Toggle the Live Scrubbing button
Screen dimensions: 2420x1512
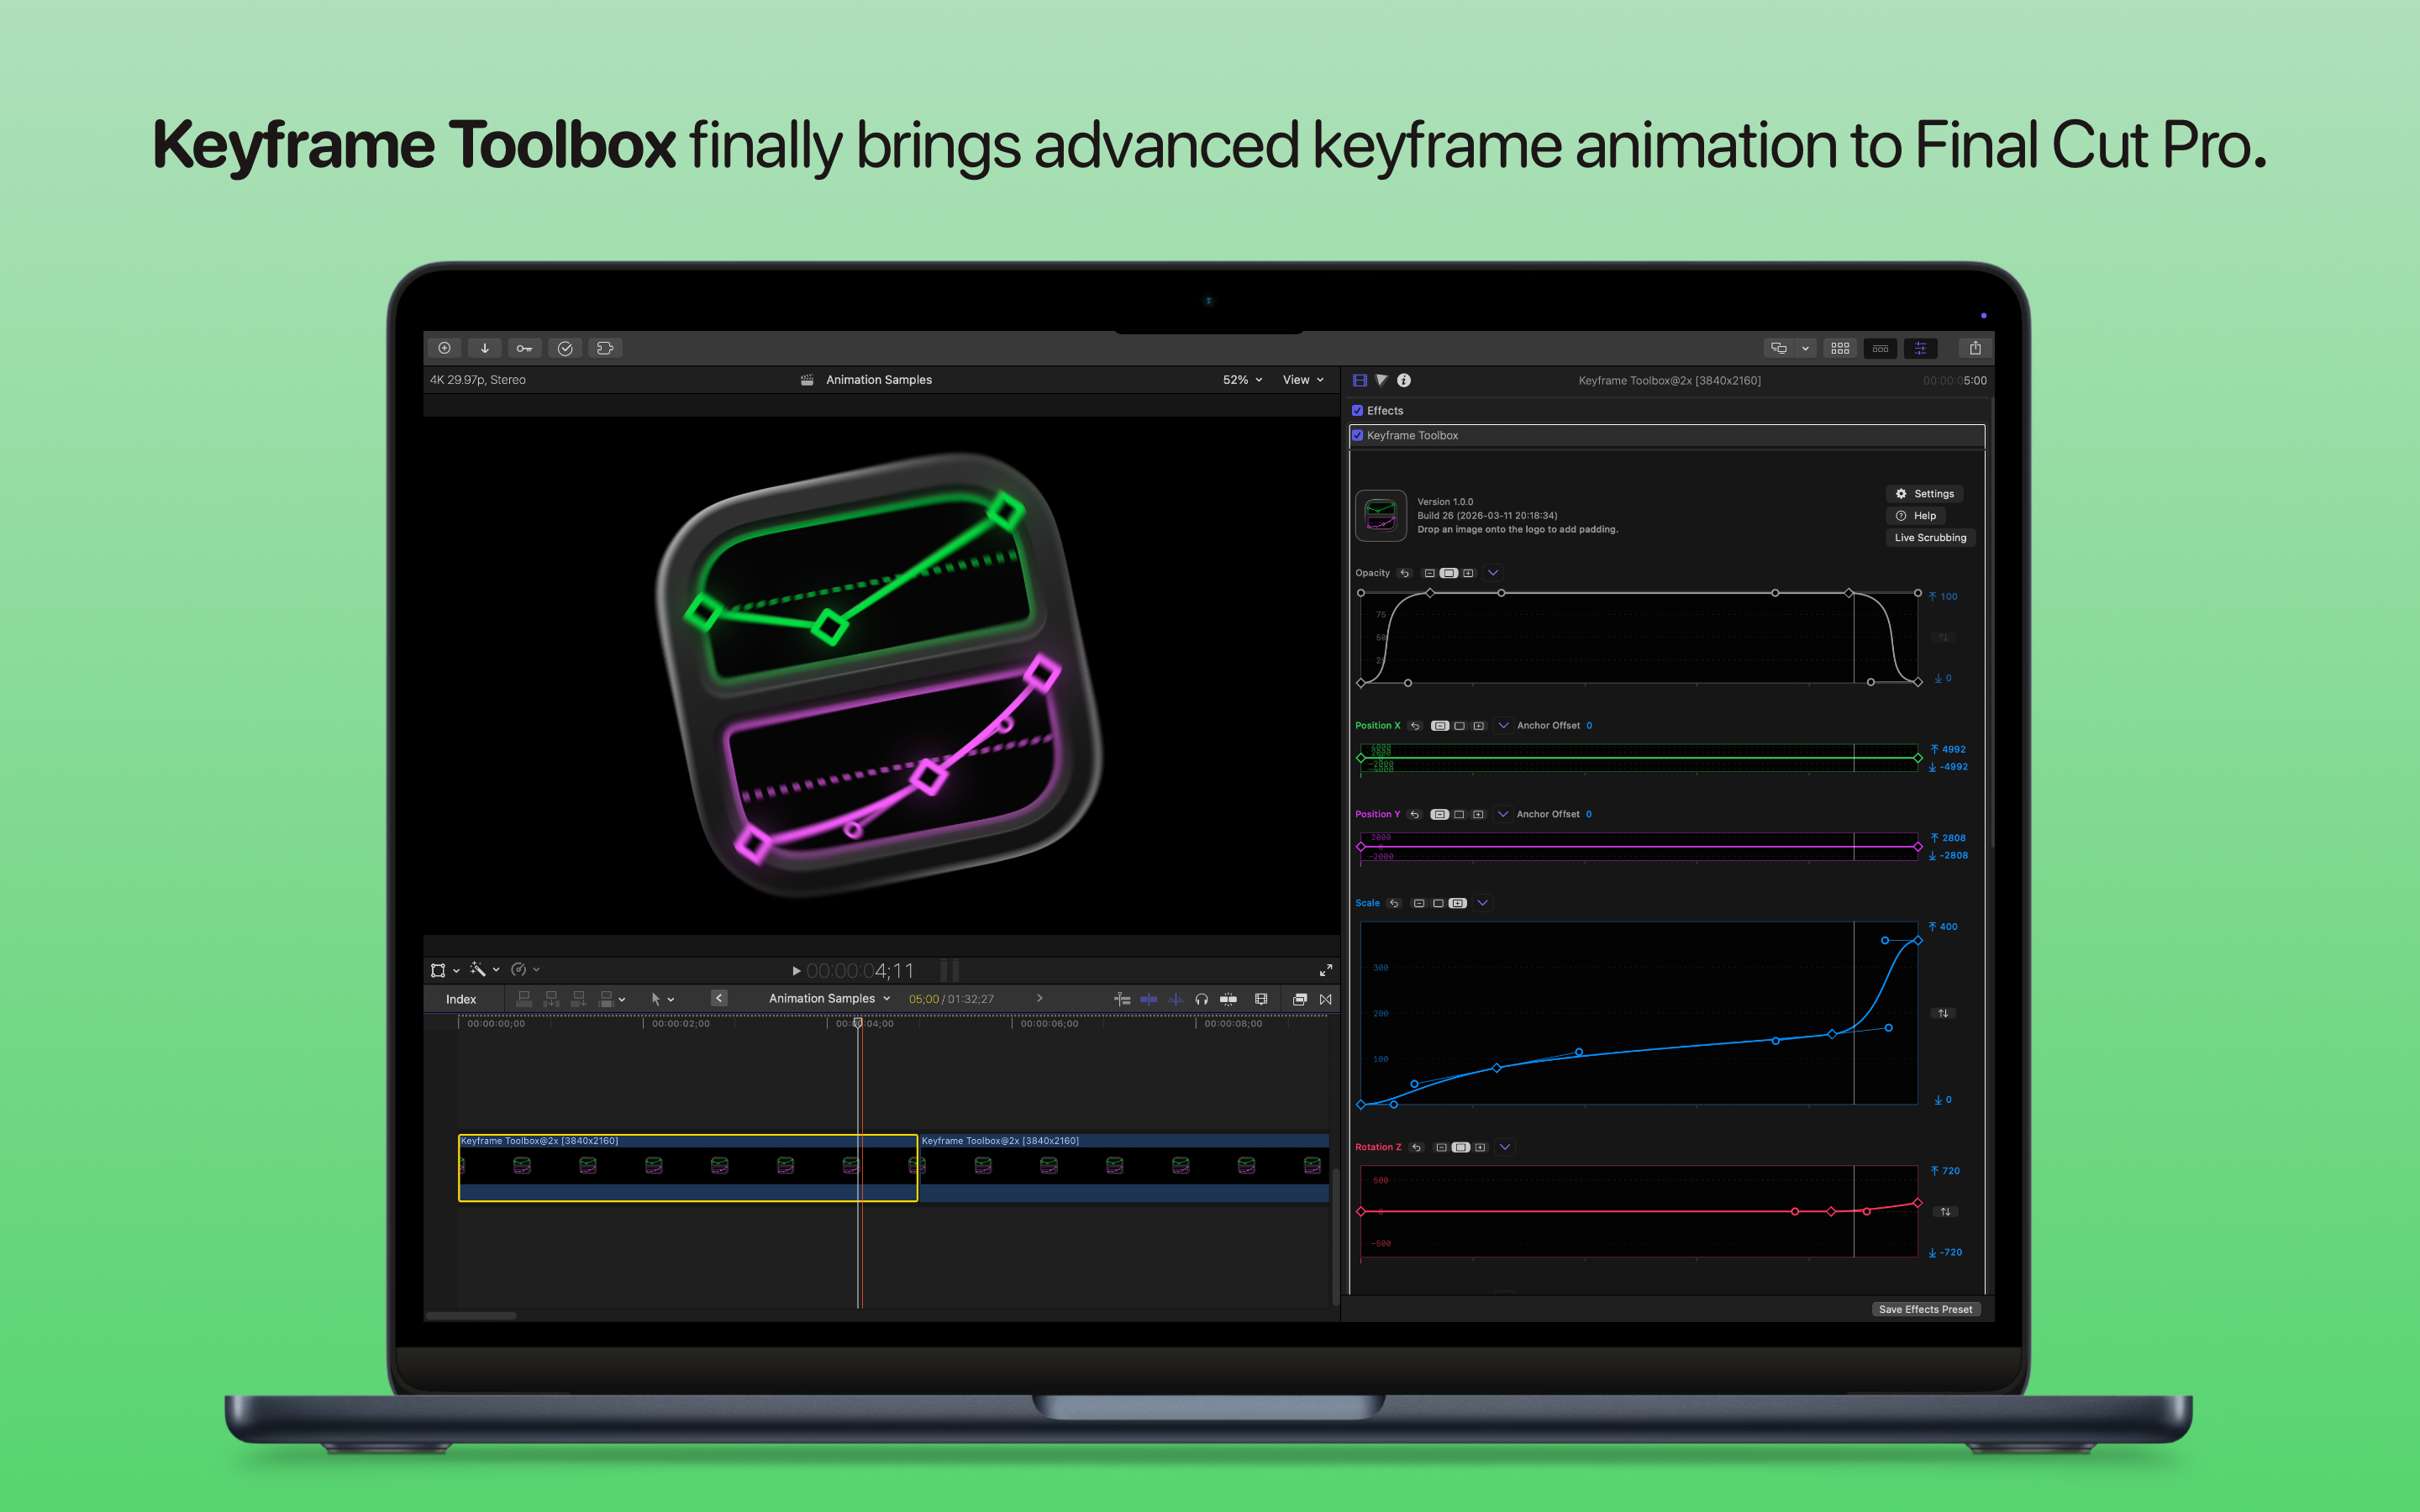pyautogui.click(x=1929, y=538)
